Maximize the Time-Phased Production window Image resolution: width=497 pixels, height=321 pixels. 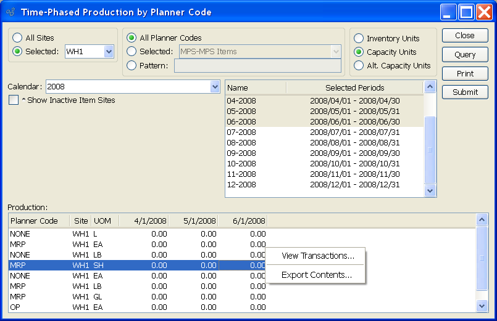point(466,12)
